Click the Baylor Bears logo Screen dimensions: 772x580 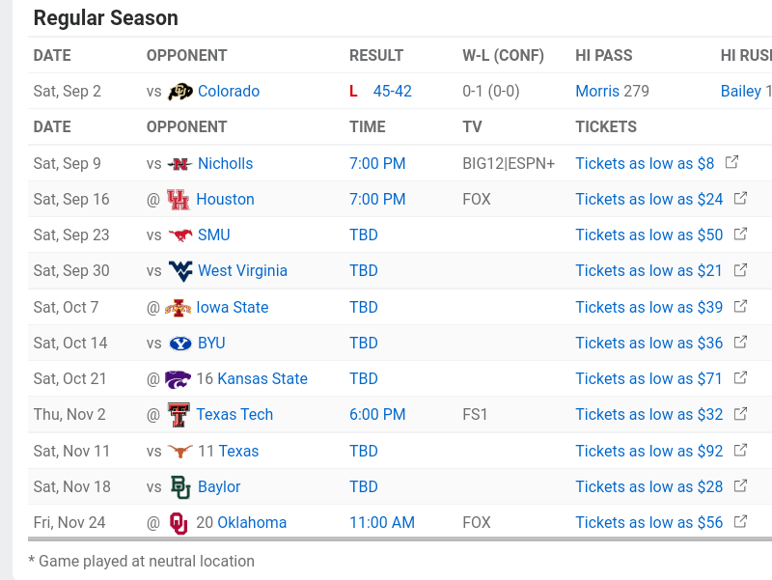point(180,487)
